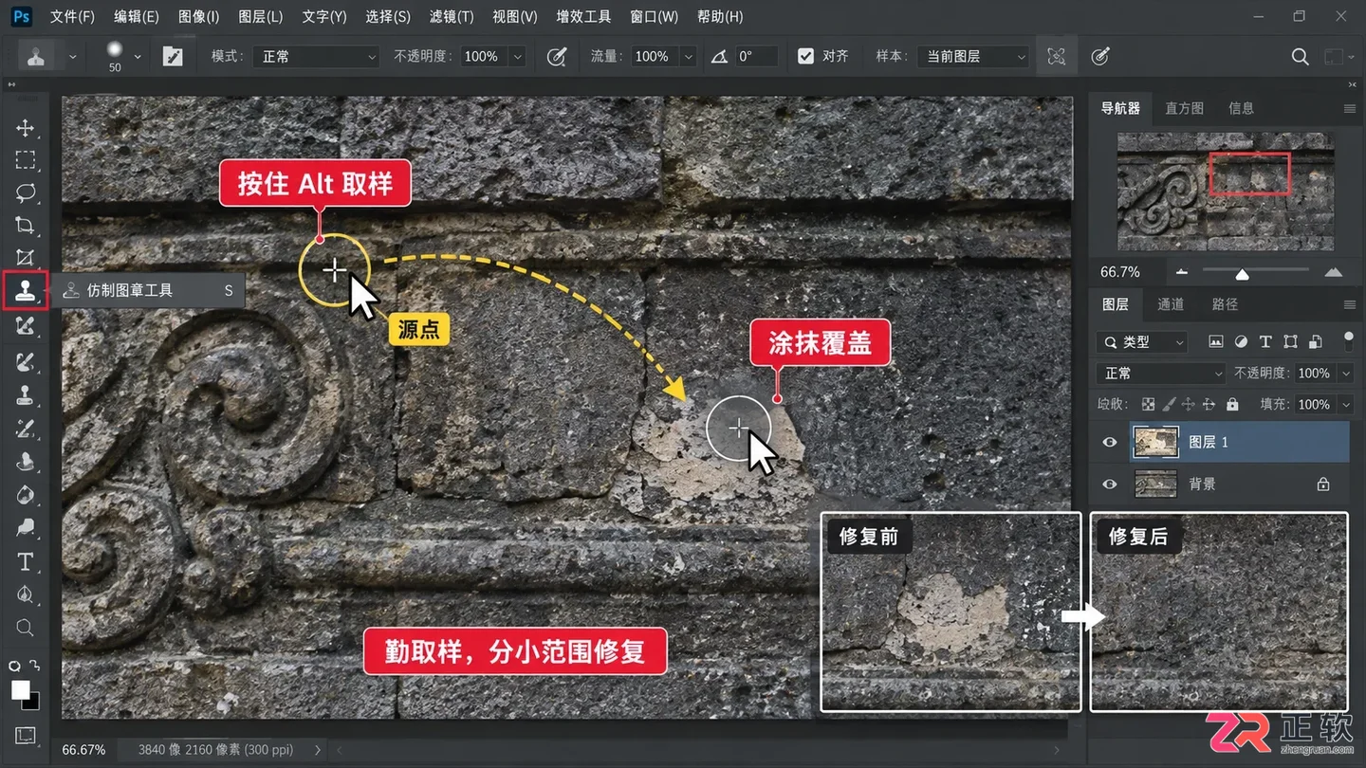This screenshot has width=1366, height=768.
Task: Open the 样本 dropdown showing 当前图层
Action: 973,57
